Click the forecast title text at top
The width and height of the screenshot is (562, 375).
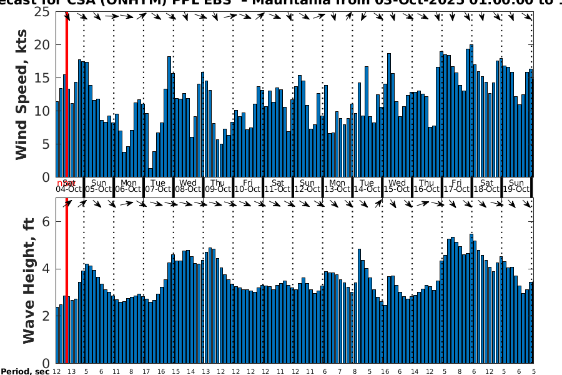(281, 3)
